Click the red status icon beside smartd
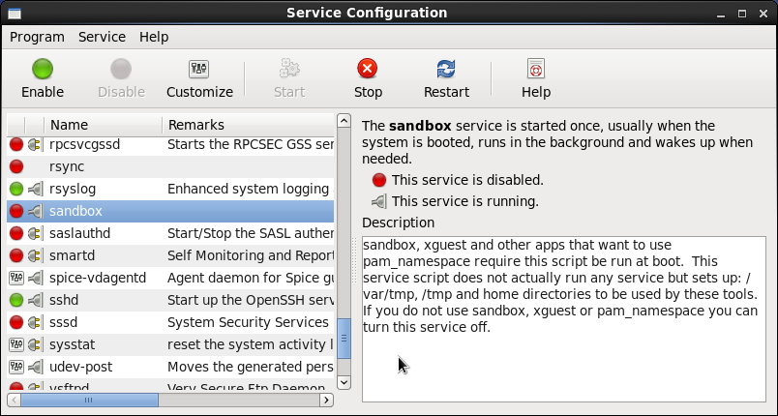 click(x=16, y=255)
